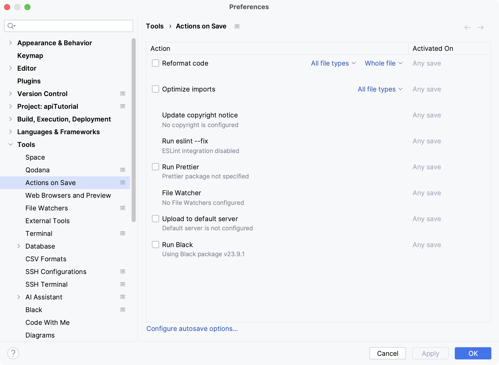Open the Help question mark icon
This screenshot has width=499, height=365.
coord(13,353)
